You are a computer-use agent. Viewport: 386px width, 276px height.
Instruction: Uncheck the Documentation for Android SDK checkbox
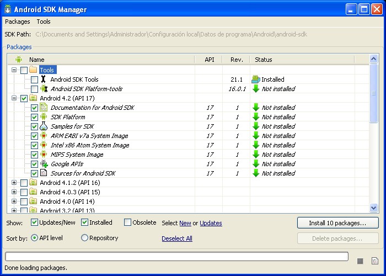click(x=34, y=108)
